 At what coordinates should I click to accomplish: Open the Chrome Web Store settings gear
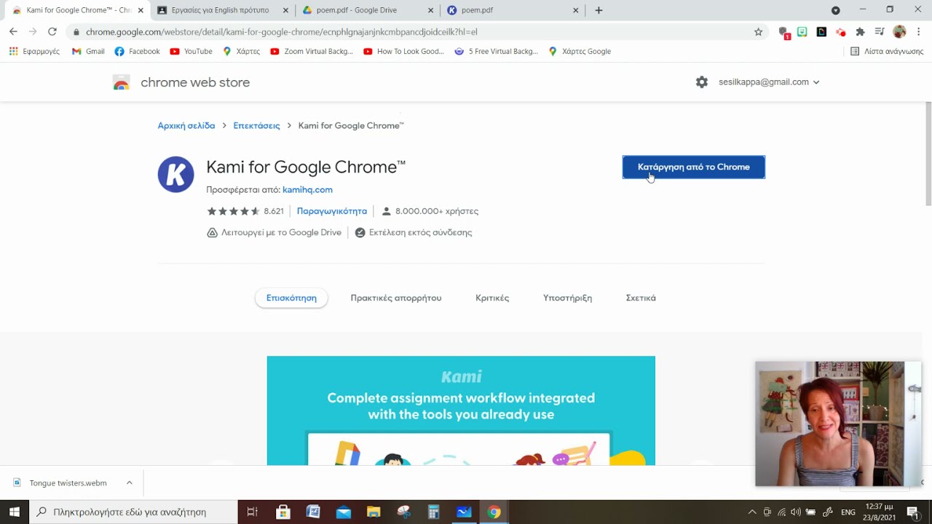(702, 82)
